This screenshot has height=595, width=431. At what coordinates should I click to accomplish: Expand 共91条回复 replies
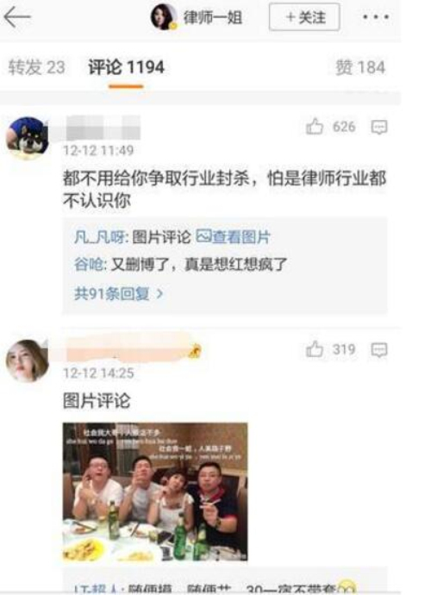pos(119,293)
